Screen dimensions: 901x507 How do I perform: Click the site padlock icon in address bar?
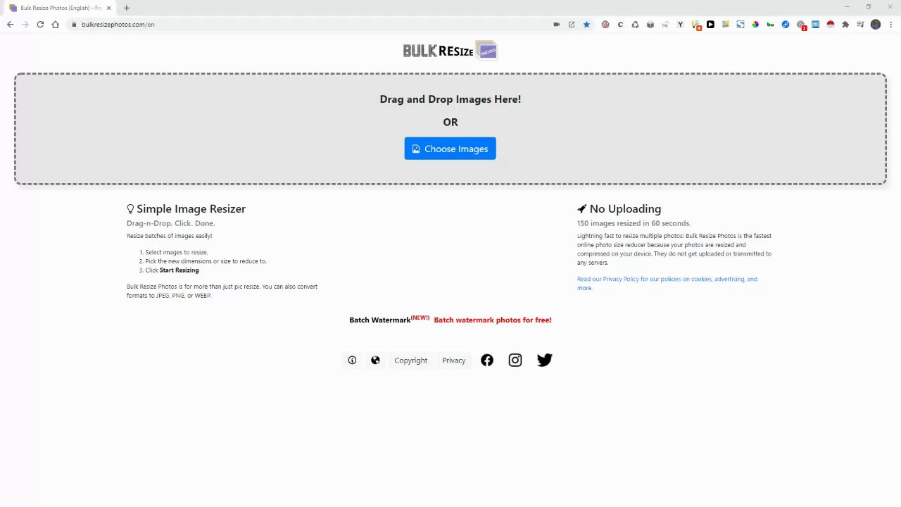click(74, 24)
